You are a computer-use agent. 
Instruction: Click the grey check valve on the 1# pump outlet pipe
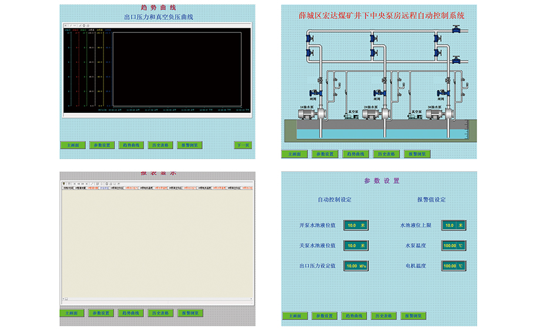click(320, 80)
